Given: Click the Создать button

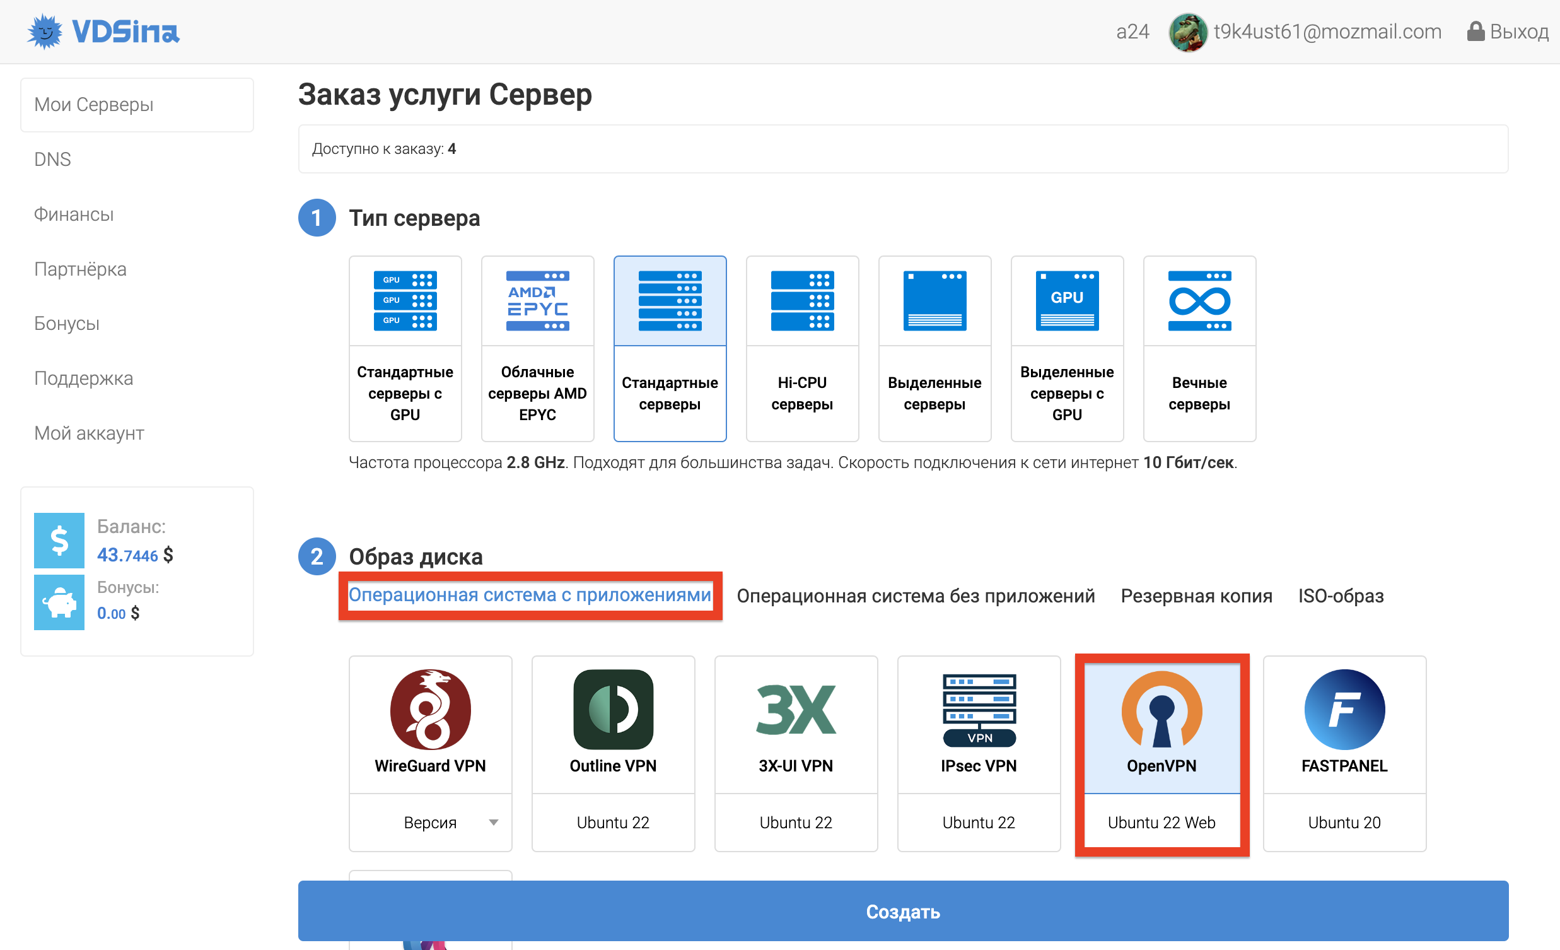Looking at the screenshot, I should point(903,911).
